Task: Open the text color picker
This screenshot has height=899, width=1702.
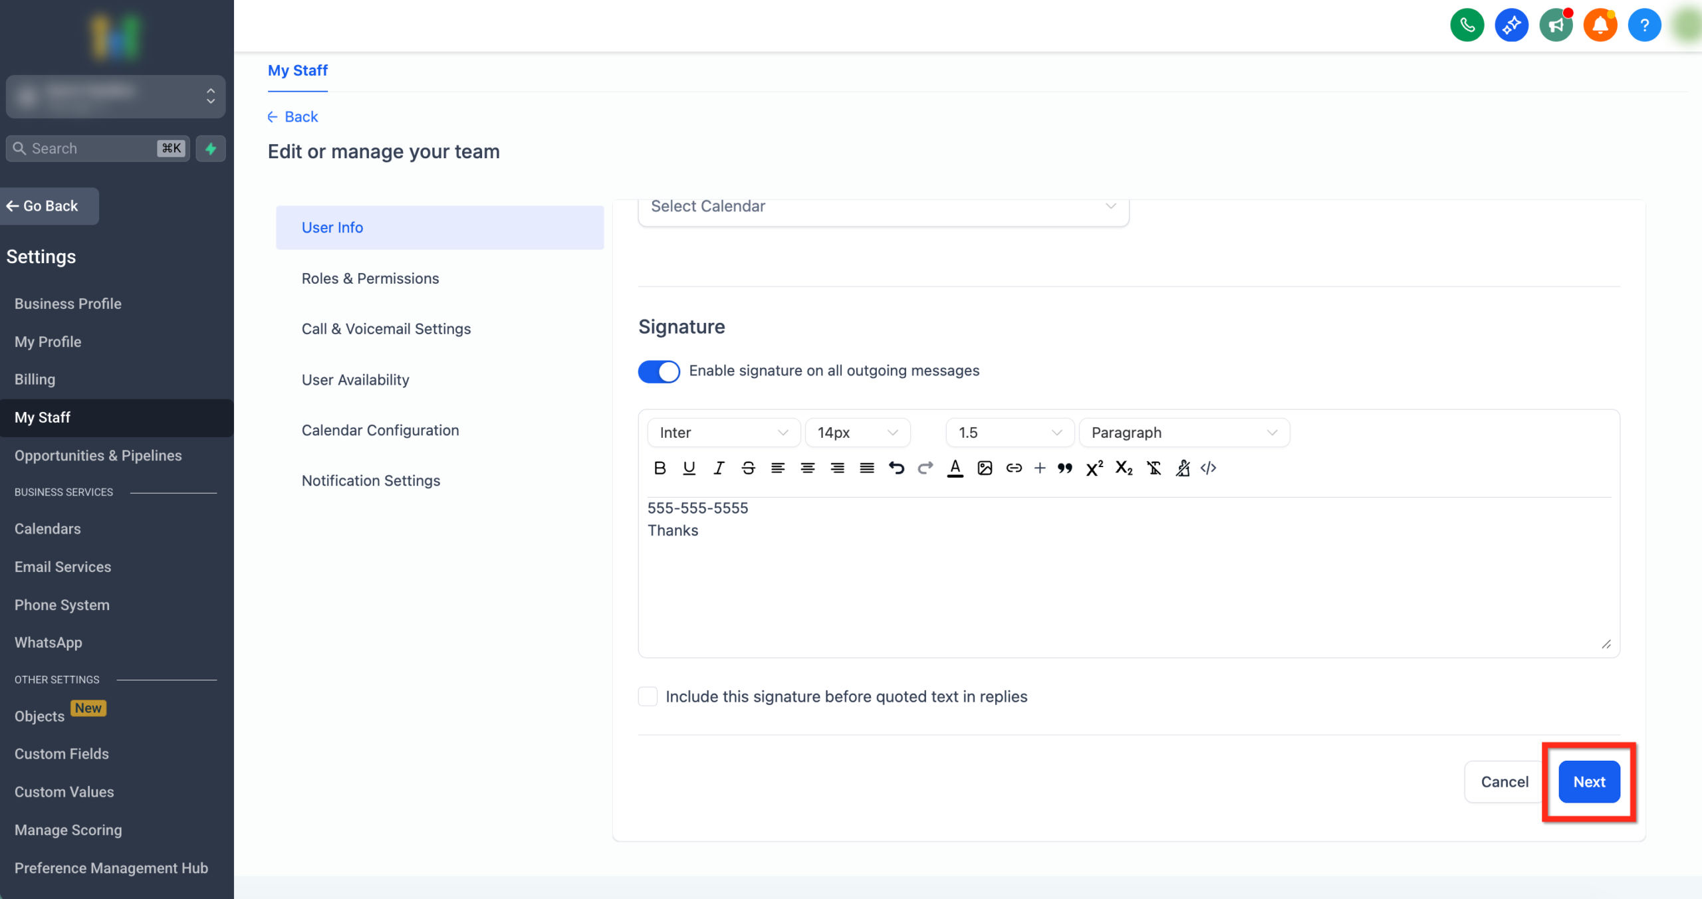Action: (x=955, y=468)
